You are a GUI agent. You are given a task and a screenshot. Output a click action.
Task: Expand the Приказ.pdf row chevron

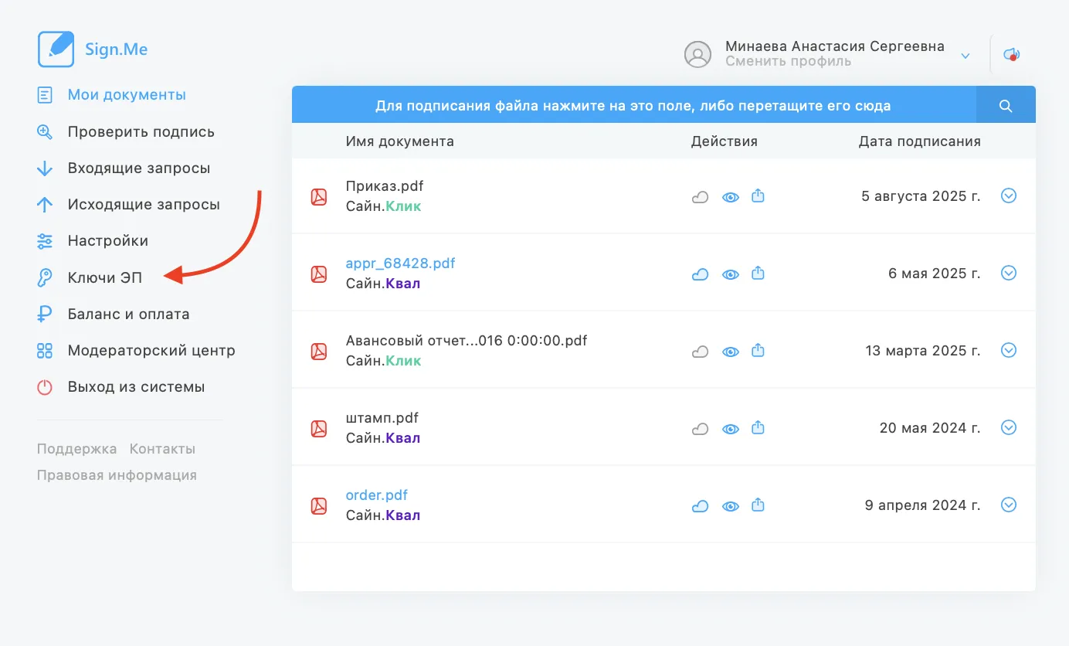1008,195
